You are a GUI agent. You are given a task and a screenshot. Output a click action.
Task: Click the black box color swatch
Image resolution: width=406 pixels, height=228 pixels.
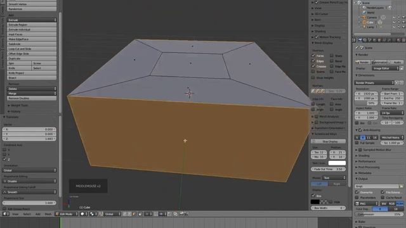tap(315, 202)
